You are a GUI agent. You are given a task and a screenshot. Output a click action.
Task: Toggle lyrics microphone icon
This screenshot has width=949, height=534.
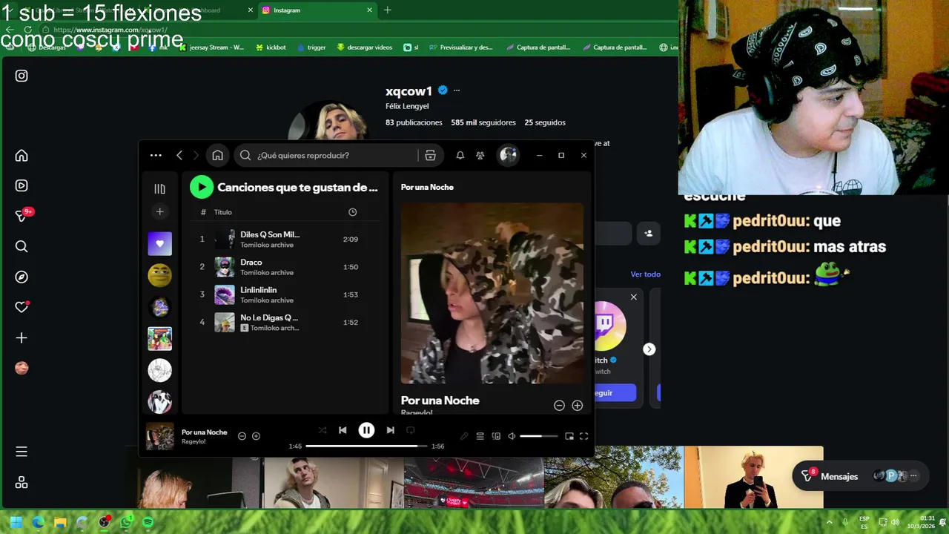(x=464, y=436)
